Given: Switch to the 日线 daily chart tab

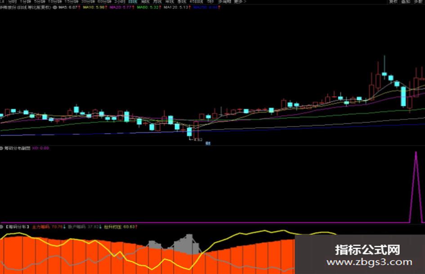Looking at the screenshot, I should click(133, 2).
